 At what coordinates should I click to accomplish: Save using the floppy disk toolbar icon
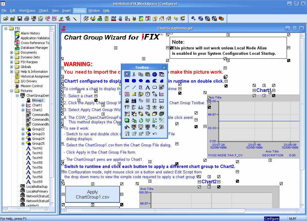(x=20, y=19)
